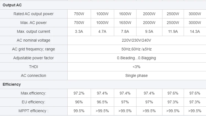Click the 97.2% Max.efficiency value
This screenshot has height=116, width=206.
pyautogui.click(x=79, y=93)
